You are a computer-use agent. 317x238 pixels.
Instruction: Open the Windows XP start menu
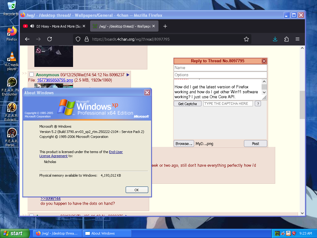point(15,233)
